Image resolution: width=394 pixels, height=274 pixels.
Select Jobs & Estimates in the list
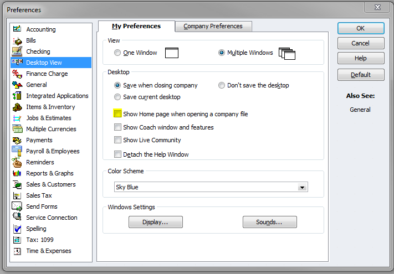[51, 118]
